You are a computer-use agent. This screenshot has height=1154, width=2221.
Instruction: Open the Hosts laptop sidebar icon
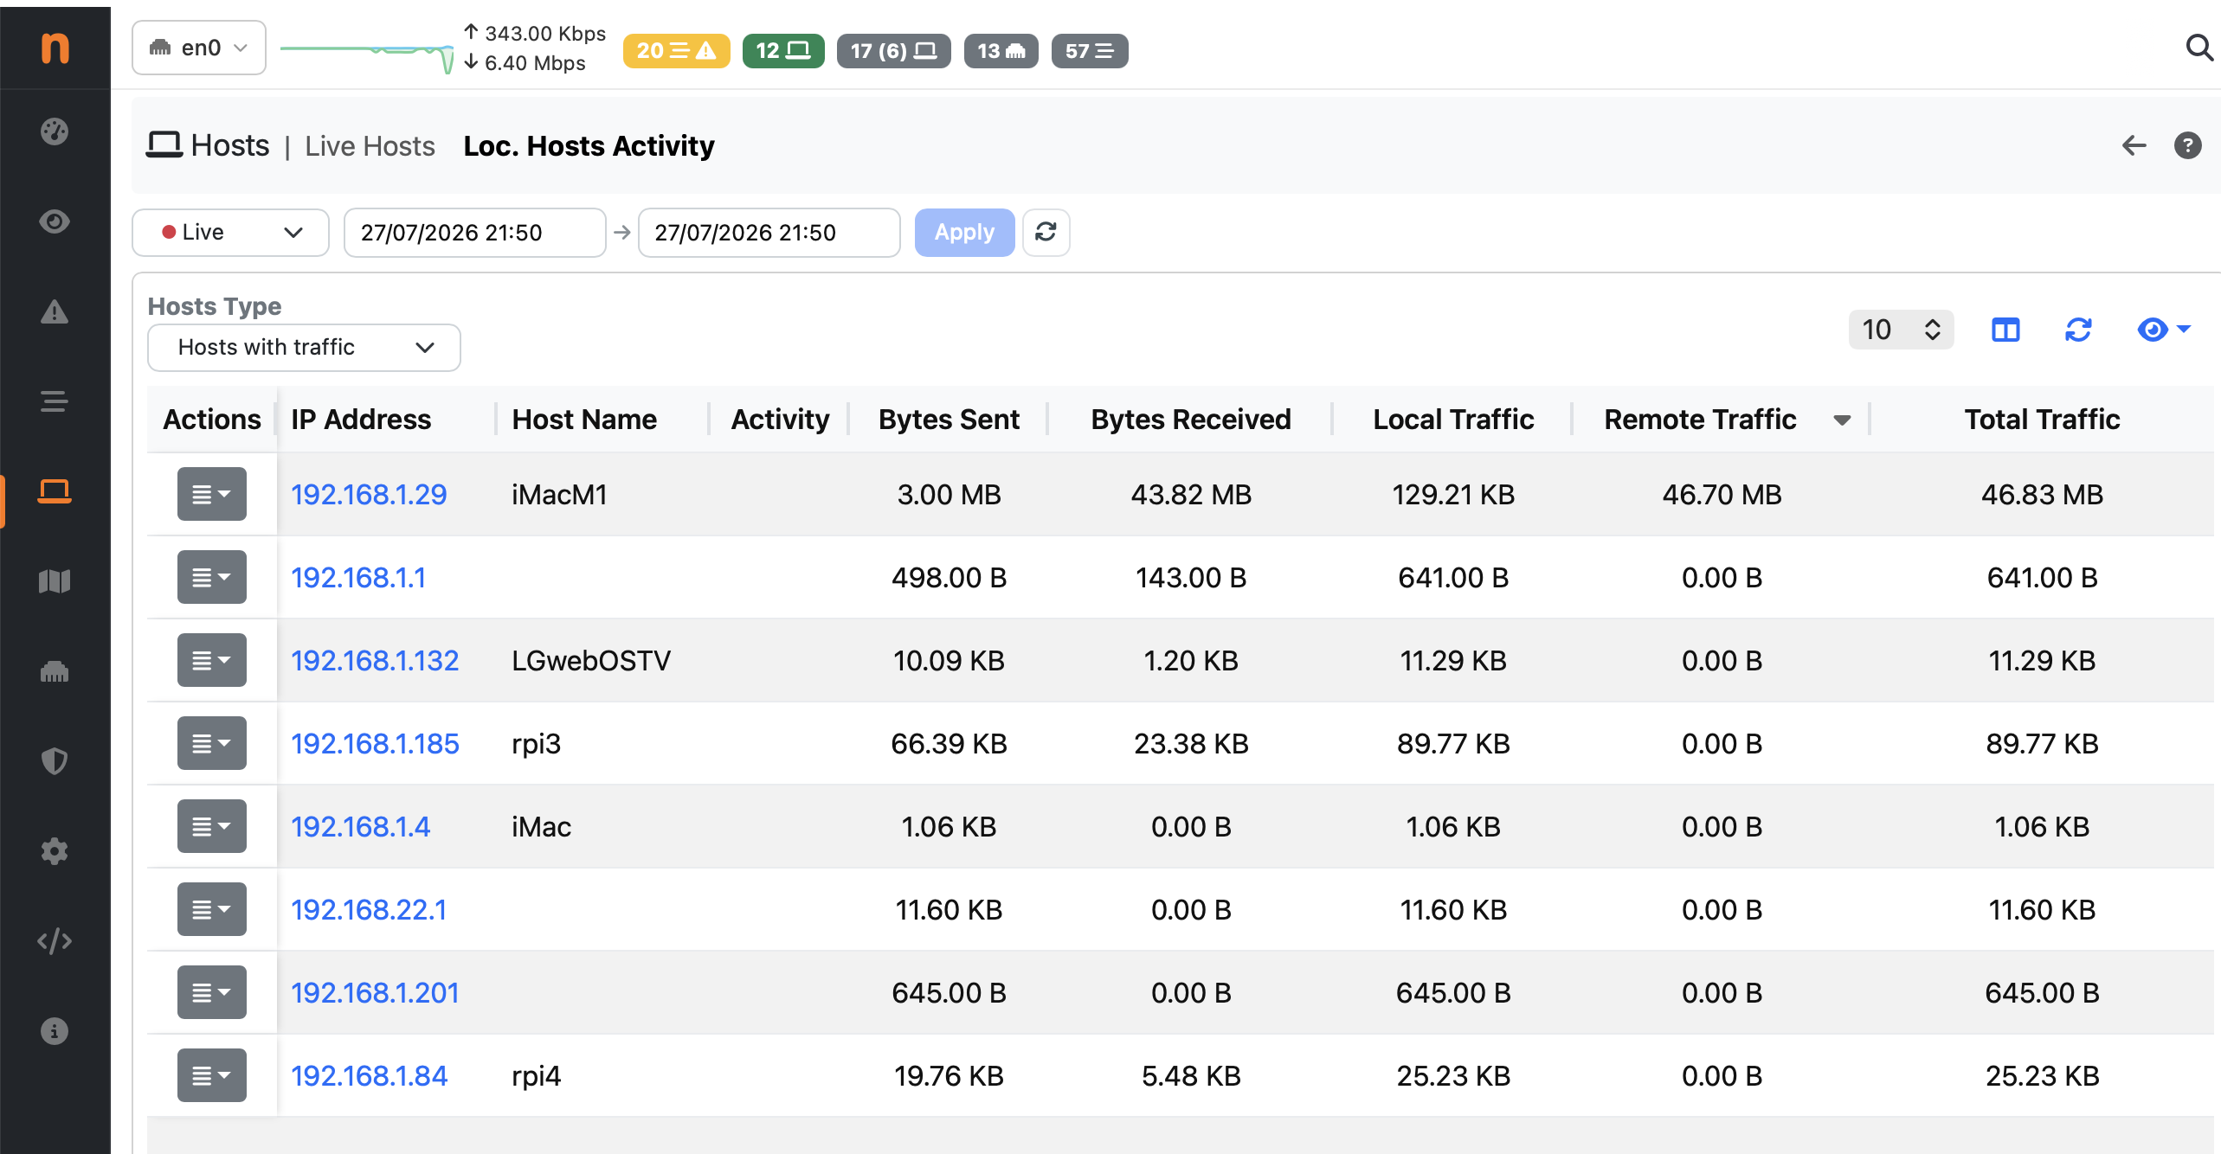coord(55,491)
